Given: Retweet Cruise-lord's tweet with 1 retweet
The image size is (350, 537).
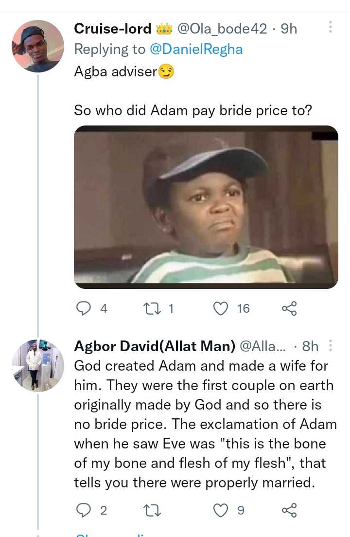Looking at the screenshot, I should click(152, 308).
